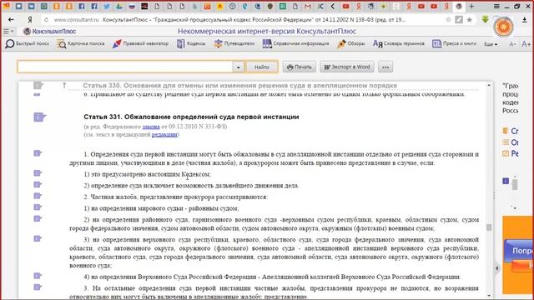This screenshot has width=534, height=300.
Task: Click the purple 'i' icon in right panel
Action: (506, 181)
